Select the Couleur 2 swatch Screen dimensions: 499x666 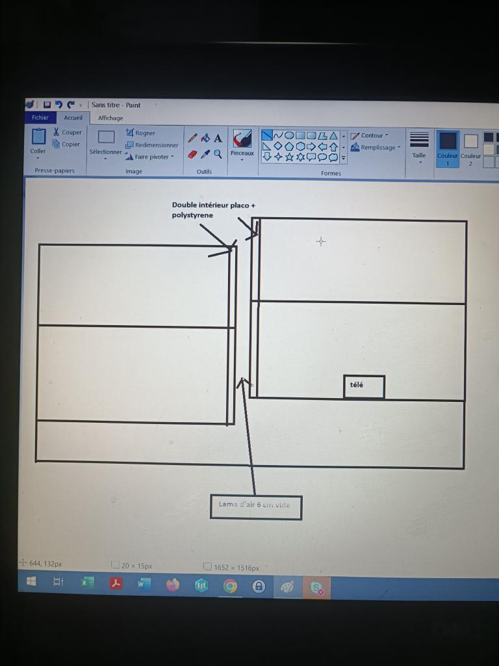coord(470,149)
